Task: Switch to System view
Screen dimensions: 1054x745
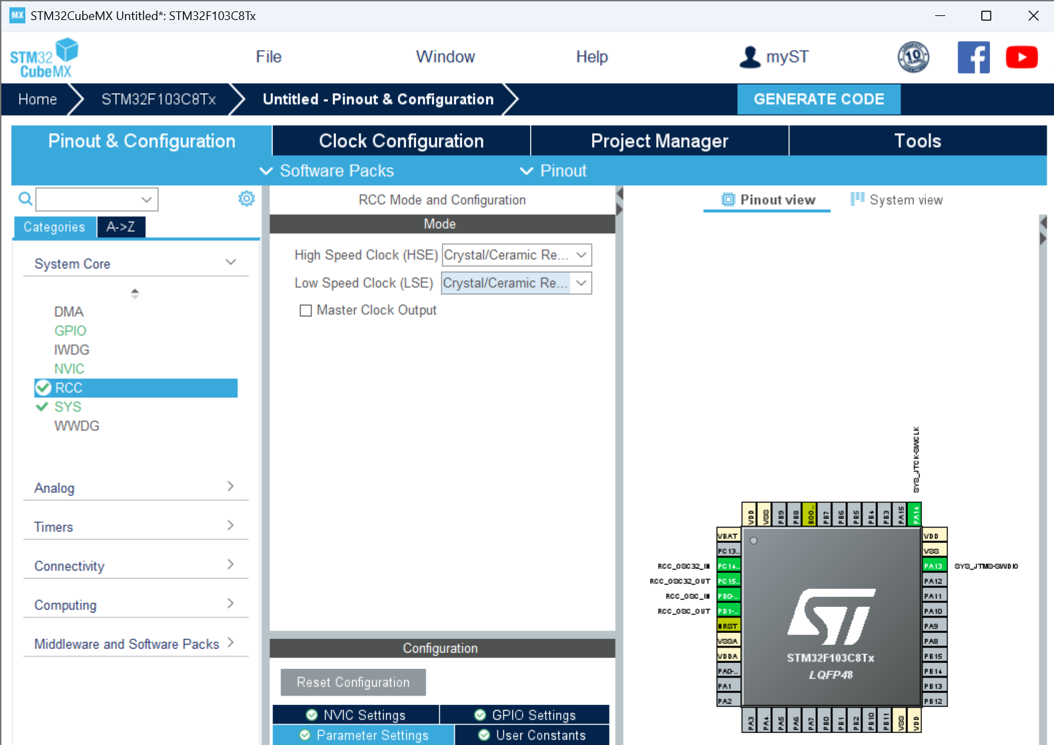Action: coord(896,199)
